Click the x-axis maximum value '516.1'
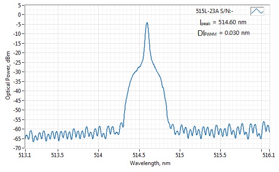The image size is (279, 172). (x=269, y=155)
